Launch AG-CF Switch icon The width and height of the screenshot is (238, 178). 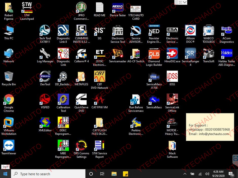(136, 55)
